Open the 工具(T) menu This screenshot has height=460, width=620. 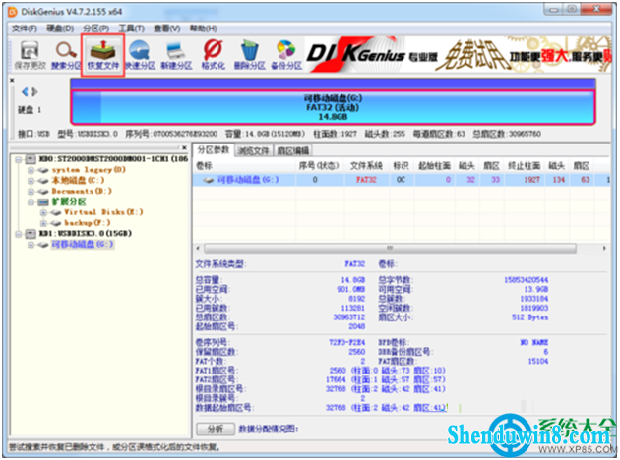[131, 29]
